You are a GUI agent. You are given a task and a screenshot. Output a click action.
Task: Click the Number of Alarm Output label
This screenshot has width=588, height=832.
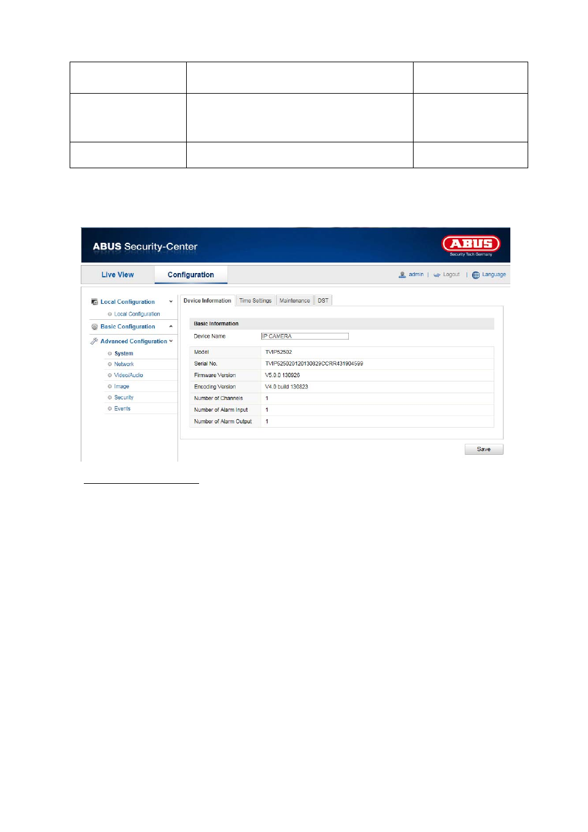tap(223, 422)
